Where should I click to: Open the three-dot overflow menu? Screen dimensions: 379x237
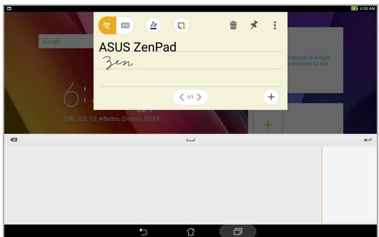click(275, 25)
